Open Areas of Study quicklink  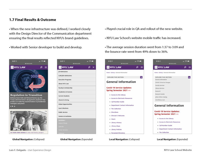click(63, 123)
